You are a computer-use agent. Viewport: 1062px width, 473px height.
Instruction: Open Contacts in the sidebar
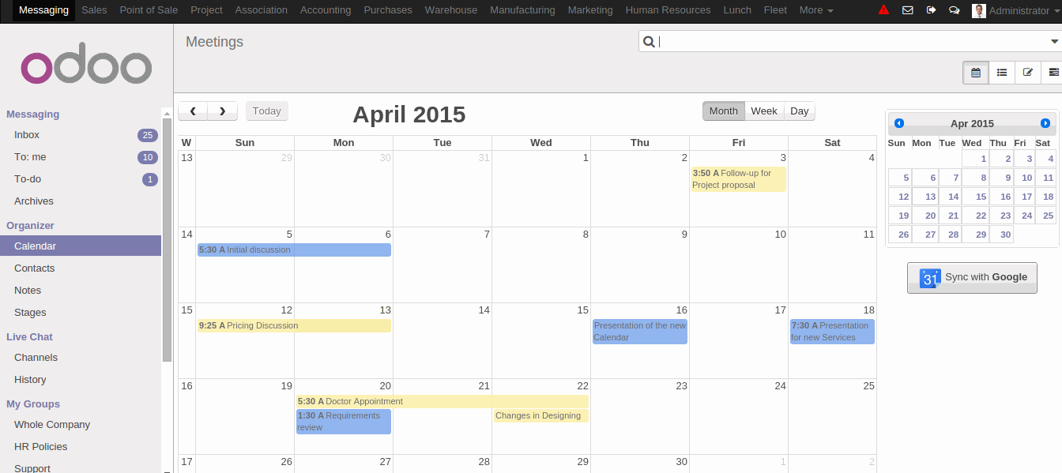35,268
